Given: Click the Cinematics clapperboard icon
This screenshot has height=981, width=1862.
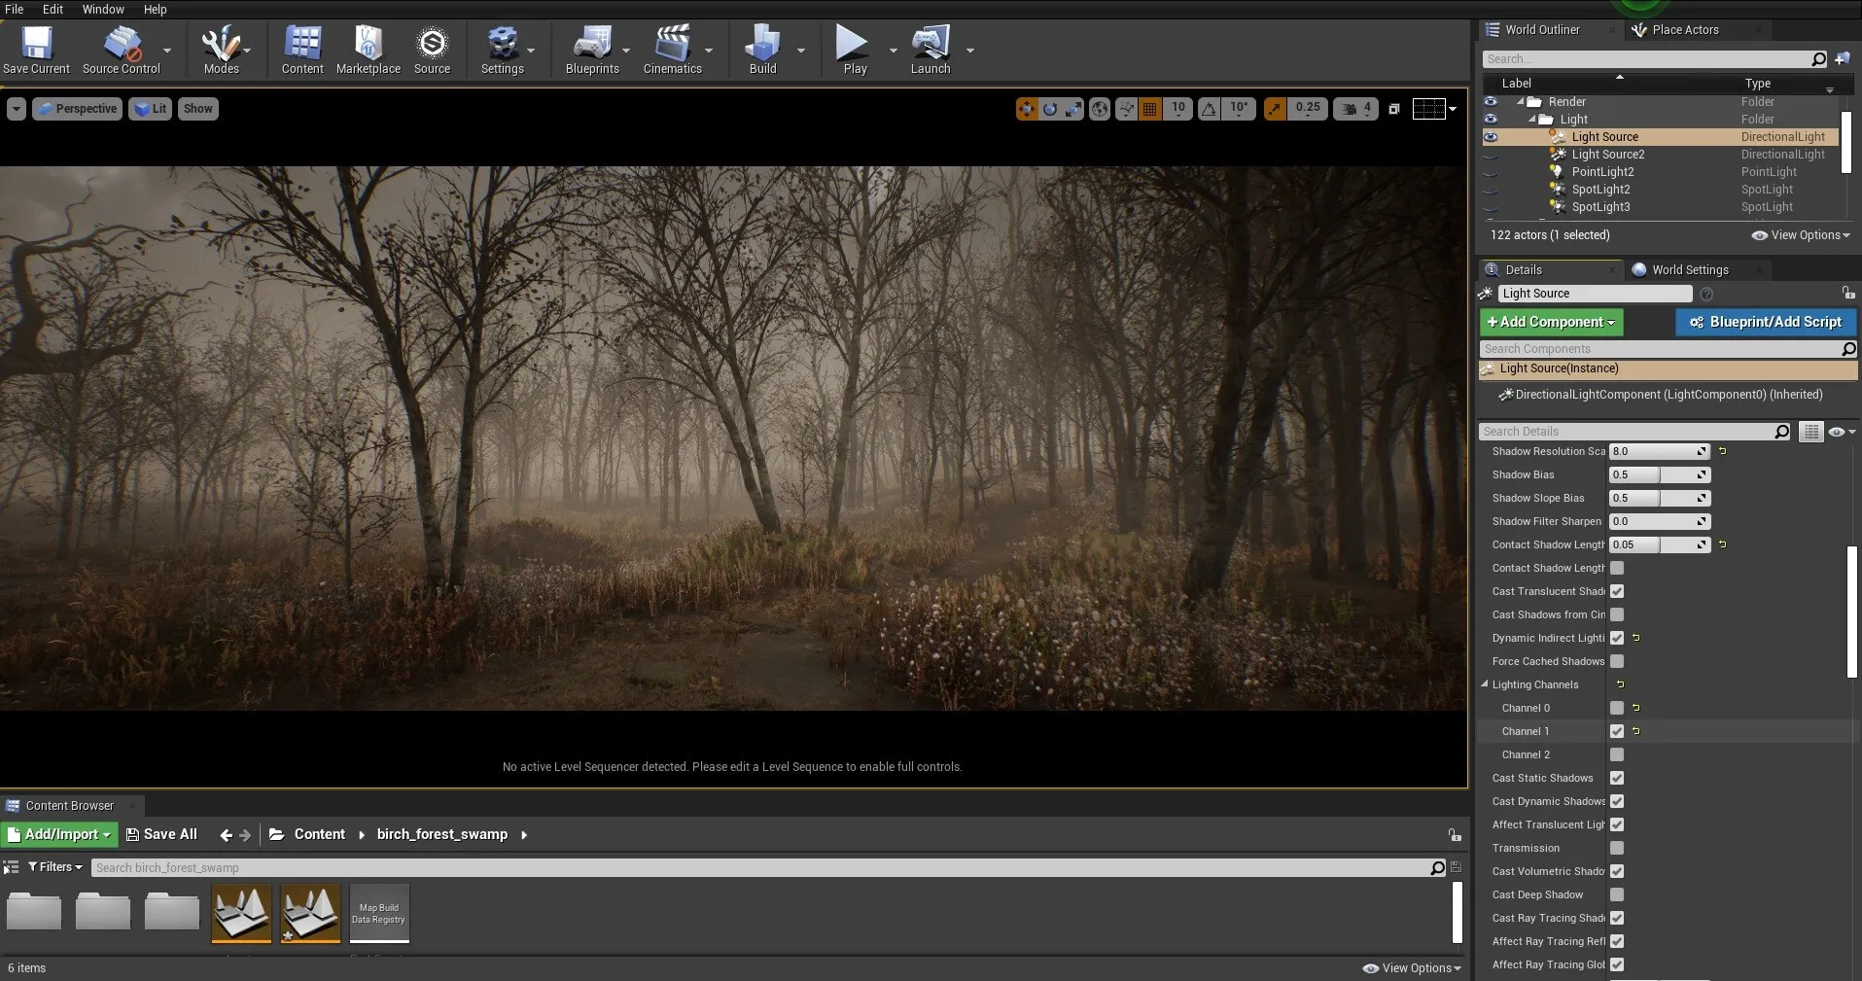Looking at the screenshot, I should click(672, 45).
